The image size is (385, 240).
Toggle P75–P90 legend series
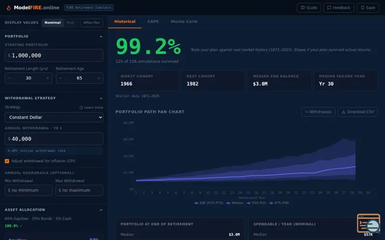(279, 203)
